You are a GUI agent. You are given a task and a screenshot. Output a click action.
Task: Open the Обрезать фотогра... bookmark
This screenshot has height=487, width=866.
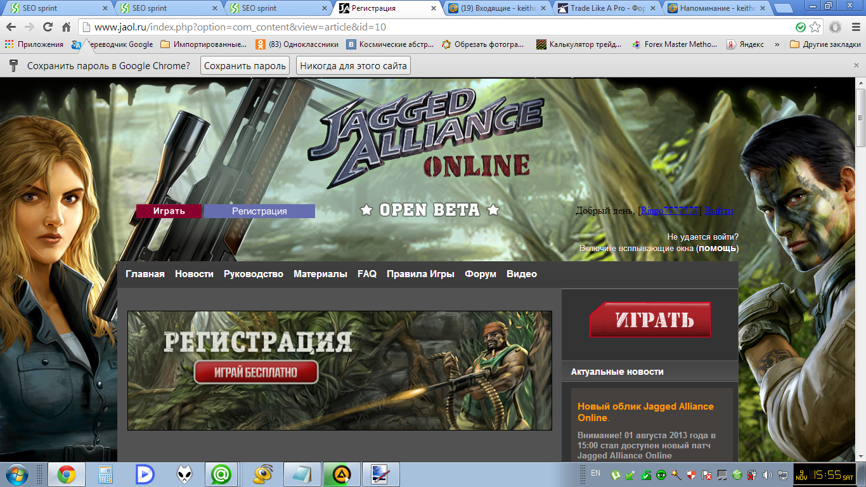click(x=483, y=44)
